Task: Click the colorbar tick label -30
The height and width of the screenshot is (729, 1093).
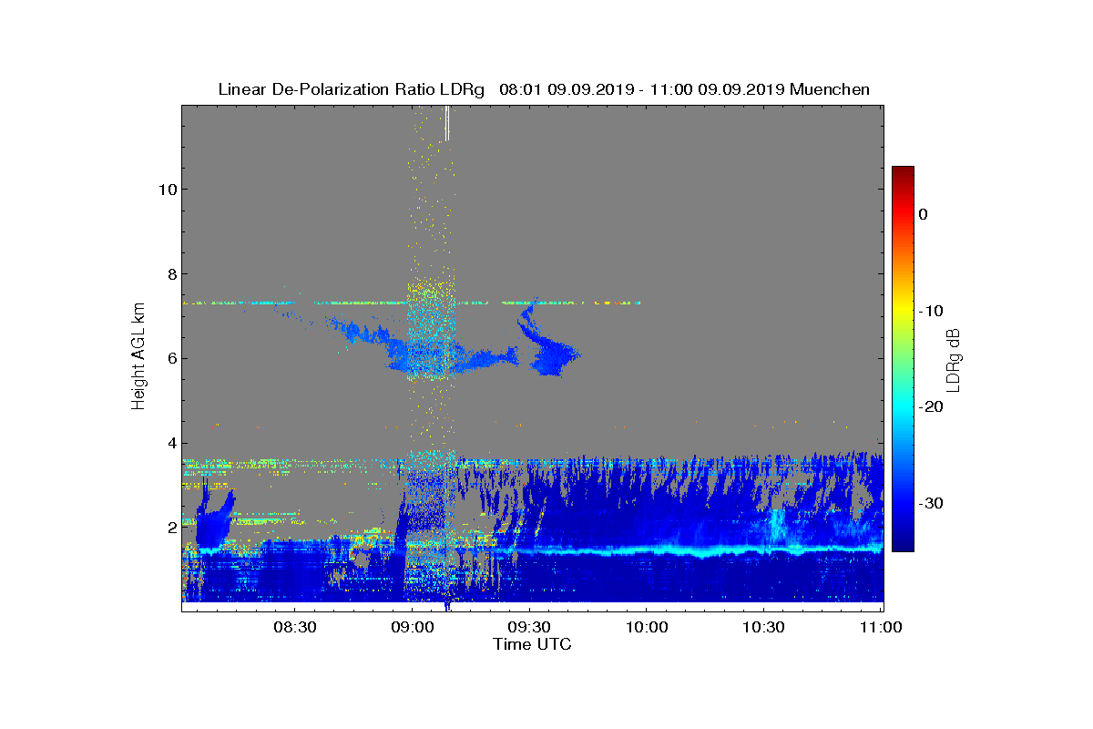Action: tap(930, 504)
